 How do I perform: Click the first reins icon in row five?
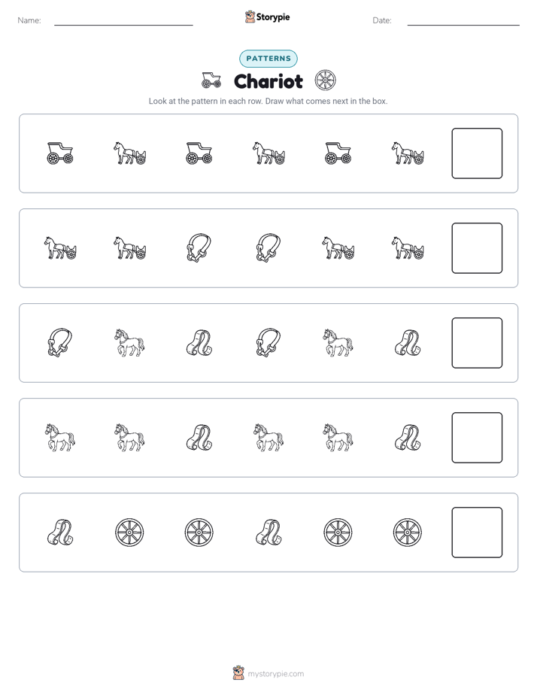pos(60,533)
